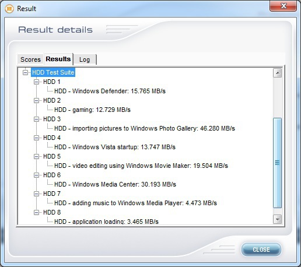
Task: Switch to the Scores tab
Action: pos(30,59)
